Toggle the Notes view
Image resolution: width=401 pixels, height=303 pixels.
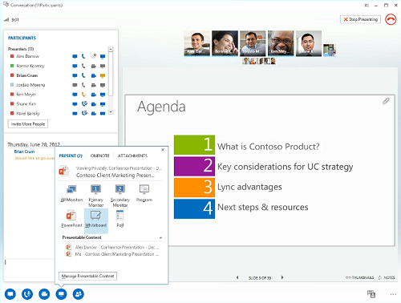click(387, 277)
